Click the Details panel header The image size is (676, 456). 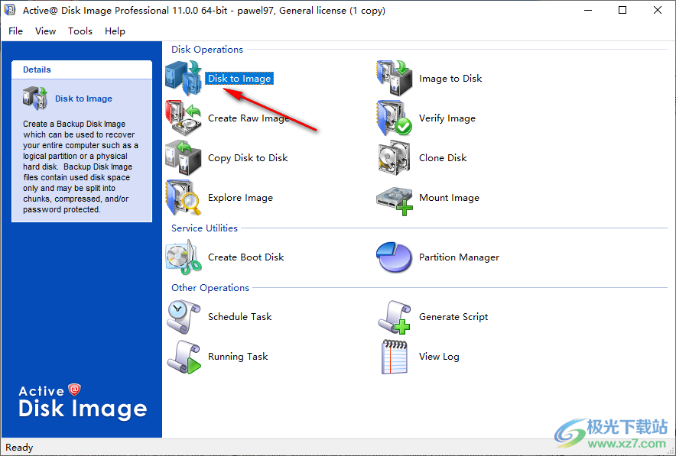pyautogui.click(x=82, y=70)
